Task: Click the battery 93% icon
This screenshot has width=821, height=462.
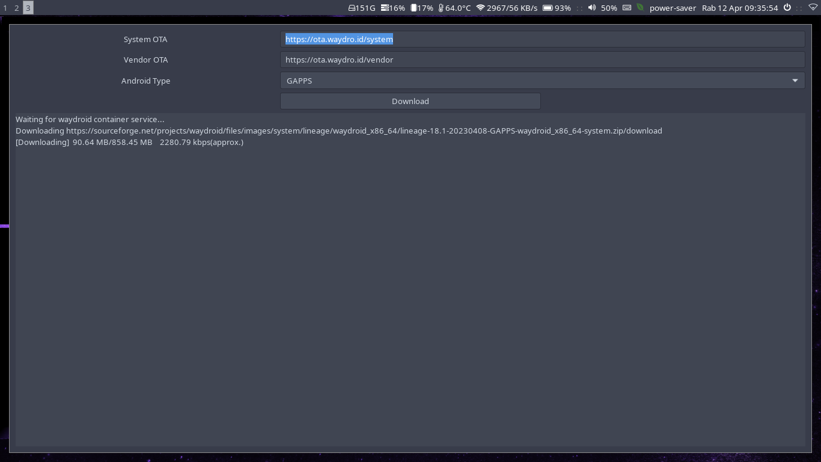Action: coord(548,8)
